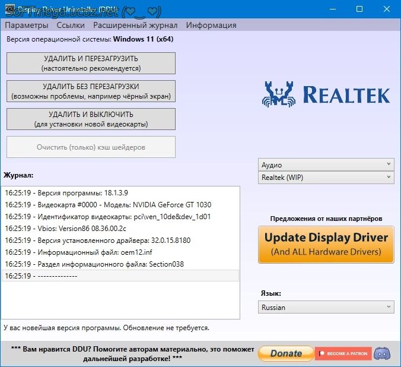Viewport: 401px width, 367px height.
Task: Click УДАЛИТЬ И ВЫКЛЮЧИТЬ button
Action: pyautogui.click(x=91, y=119)
